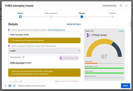Click the Description score bar
133x91 pixels.
[x=104, y=68]
